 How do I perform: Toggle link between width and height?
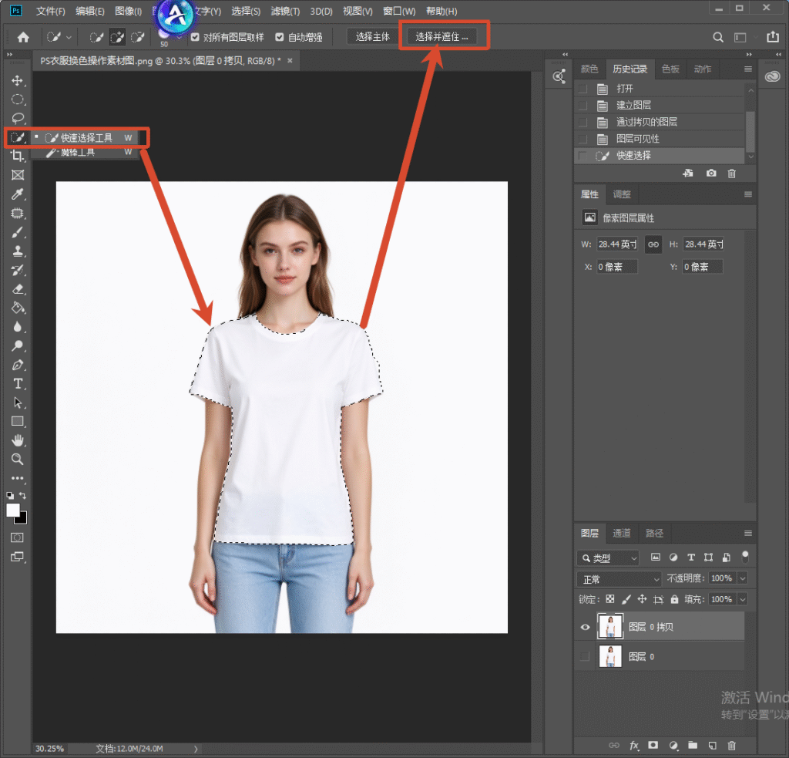pyautogui.click(x=653, y=244)
